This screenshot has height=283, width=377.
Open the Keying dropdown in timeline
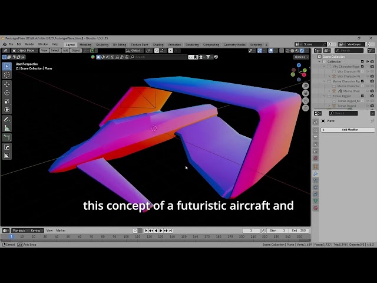pyautogui.click(x=37, y=231)
